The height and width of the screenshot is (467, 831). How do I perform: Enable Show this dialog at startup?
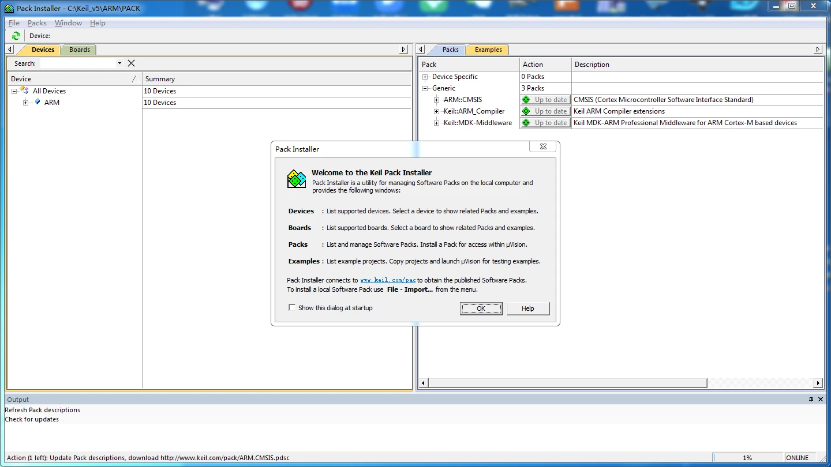292,308
